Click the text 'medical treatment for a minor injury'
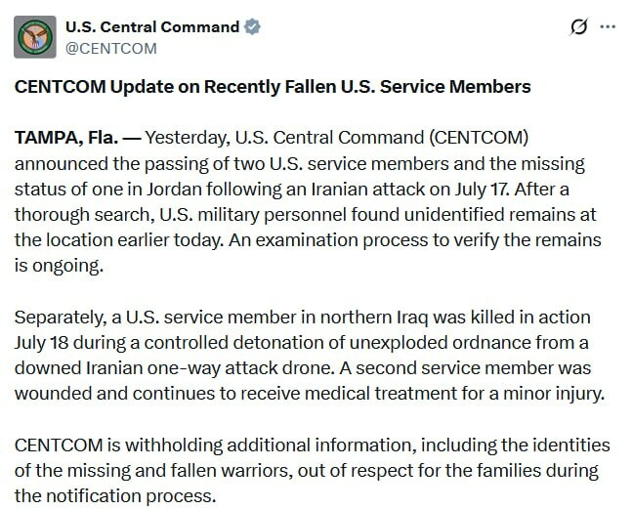The height and width of the screenshot is (509, 633). pyautogui.click(x=454, y=394)
